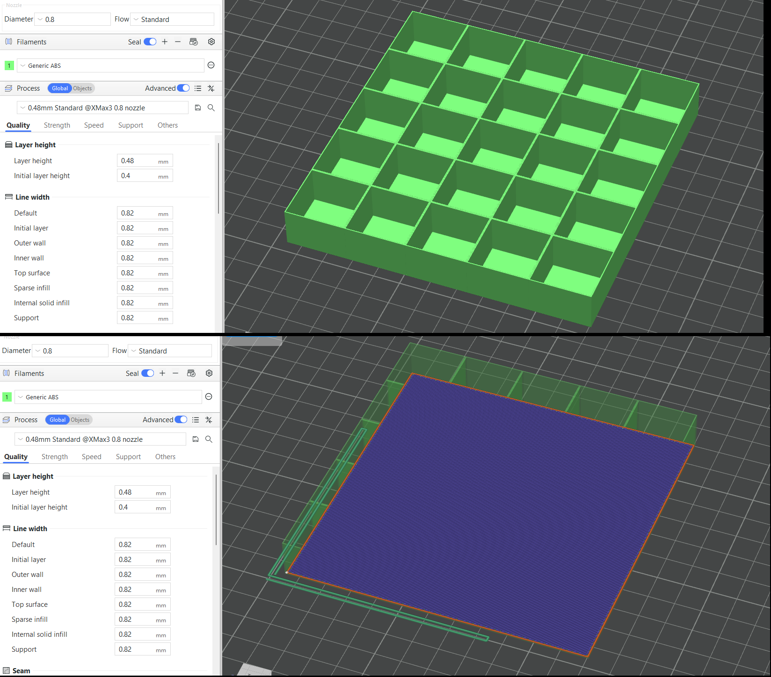Screen dimensions: 771x677
Task: Open the nozzle Diameter dropdown in lower panel
Action: [x=70, y=351]
